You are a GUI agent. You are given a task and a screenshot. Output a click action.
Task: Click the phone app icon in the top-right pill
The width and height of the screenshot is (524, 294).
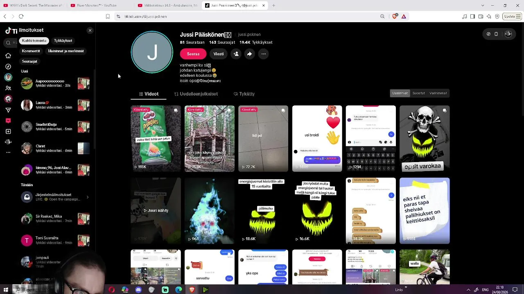(x=496, y=34)
